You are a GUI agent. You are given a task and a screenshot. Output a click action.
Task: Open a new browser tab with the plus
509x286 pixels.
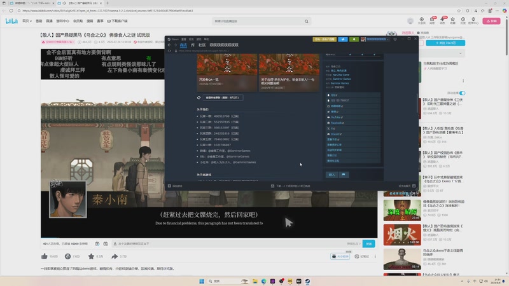[x=108, y=3]
